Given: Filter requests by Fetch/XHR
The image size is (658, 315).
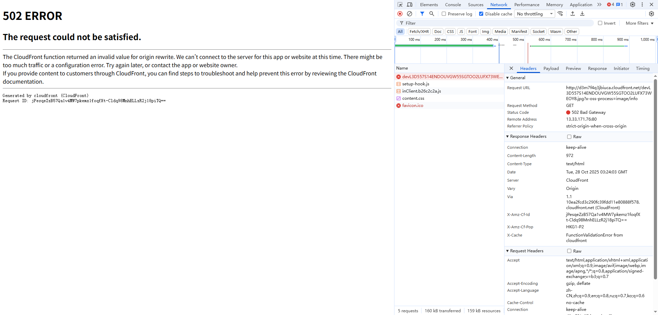Looking at the screenshot, I should click(x=419, y=32).
